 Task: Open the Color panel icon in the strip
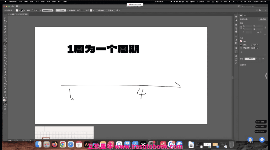[x=236, y=17]
